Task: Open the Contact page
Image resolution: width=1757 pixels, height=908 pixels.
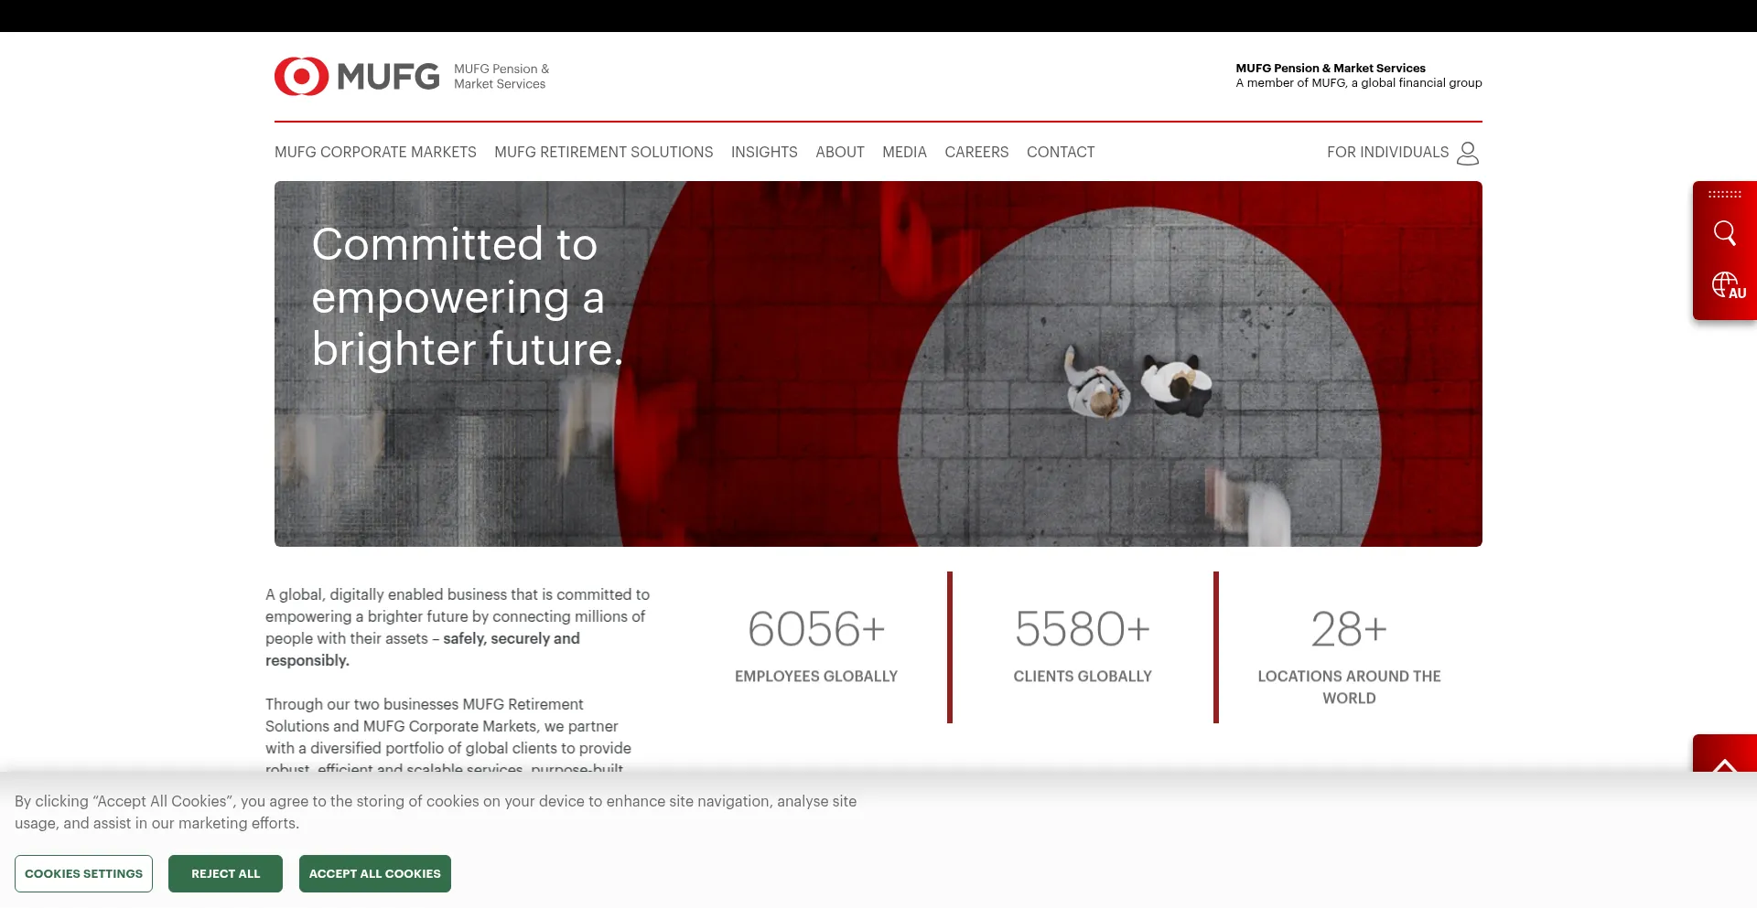Action: [x=1060, y=153]
